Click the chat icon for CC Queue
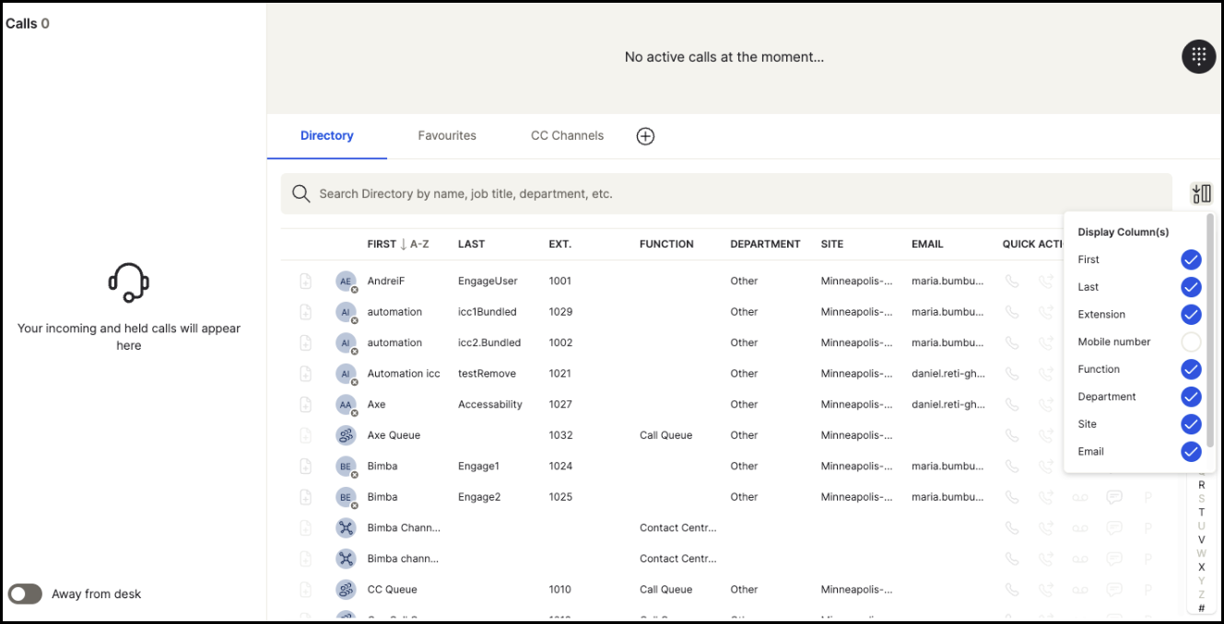Screen dimensions: 1224x624 coord(1113,590)
